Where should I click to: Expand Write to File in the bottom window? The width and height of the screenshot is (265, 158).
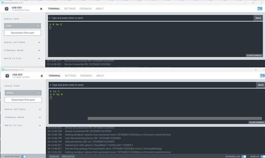tap(23, 126)
